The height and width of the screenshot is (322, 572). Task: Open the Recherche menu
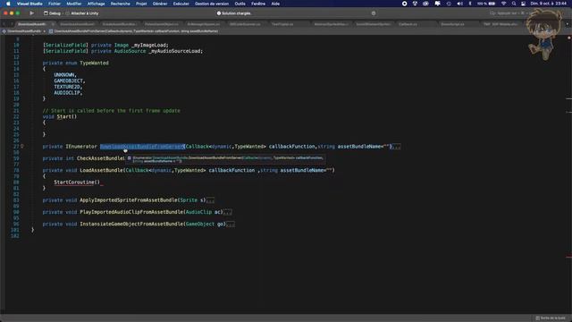120,4
